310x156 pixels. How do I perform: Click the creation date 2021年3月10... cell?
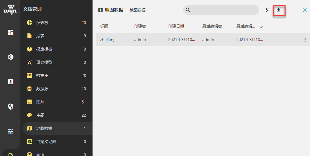click(x=182, y=40)
